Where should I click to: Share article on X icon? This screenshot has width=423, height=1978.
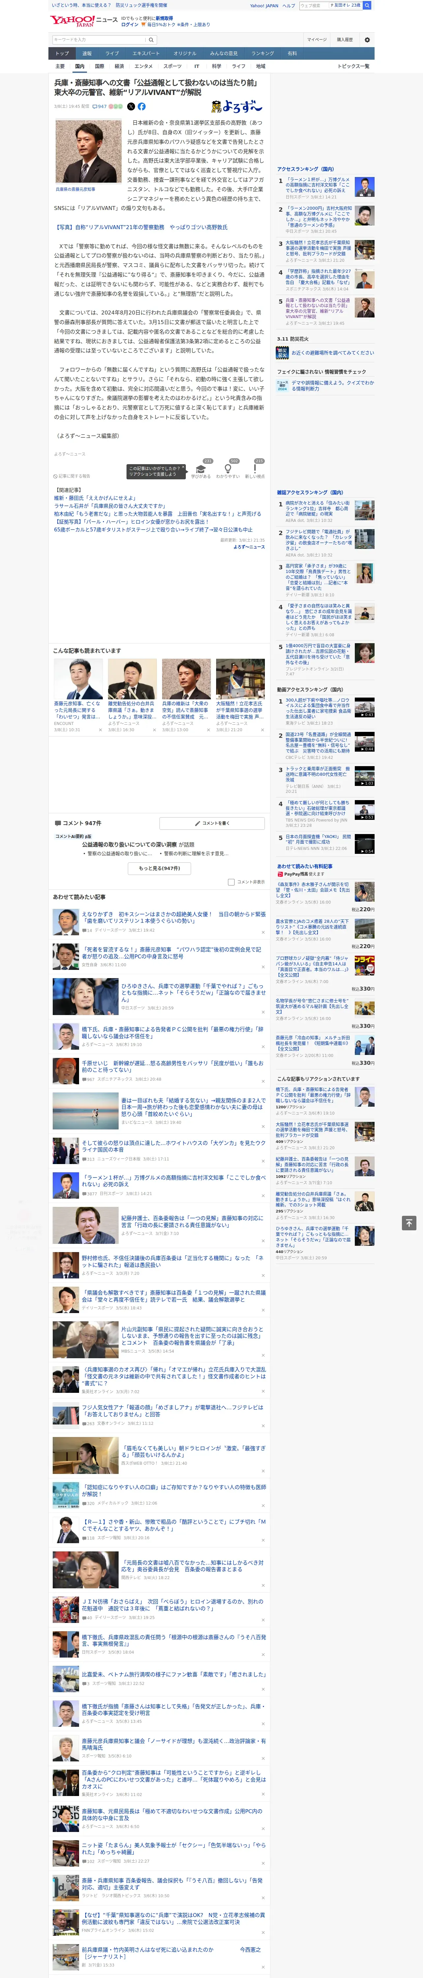(x=130, y=107)
